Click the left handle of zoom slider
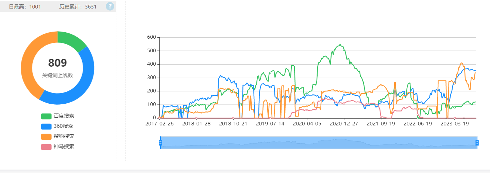 click(x=160, y=143)
